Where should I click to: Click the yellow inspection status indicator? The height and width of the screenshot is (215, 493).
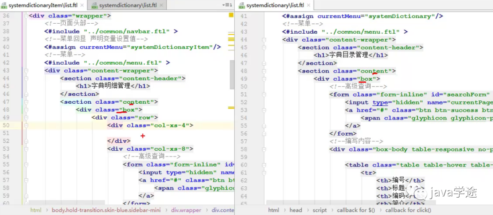pos(231,16)
